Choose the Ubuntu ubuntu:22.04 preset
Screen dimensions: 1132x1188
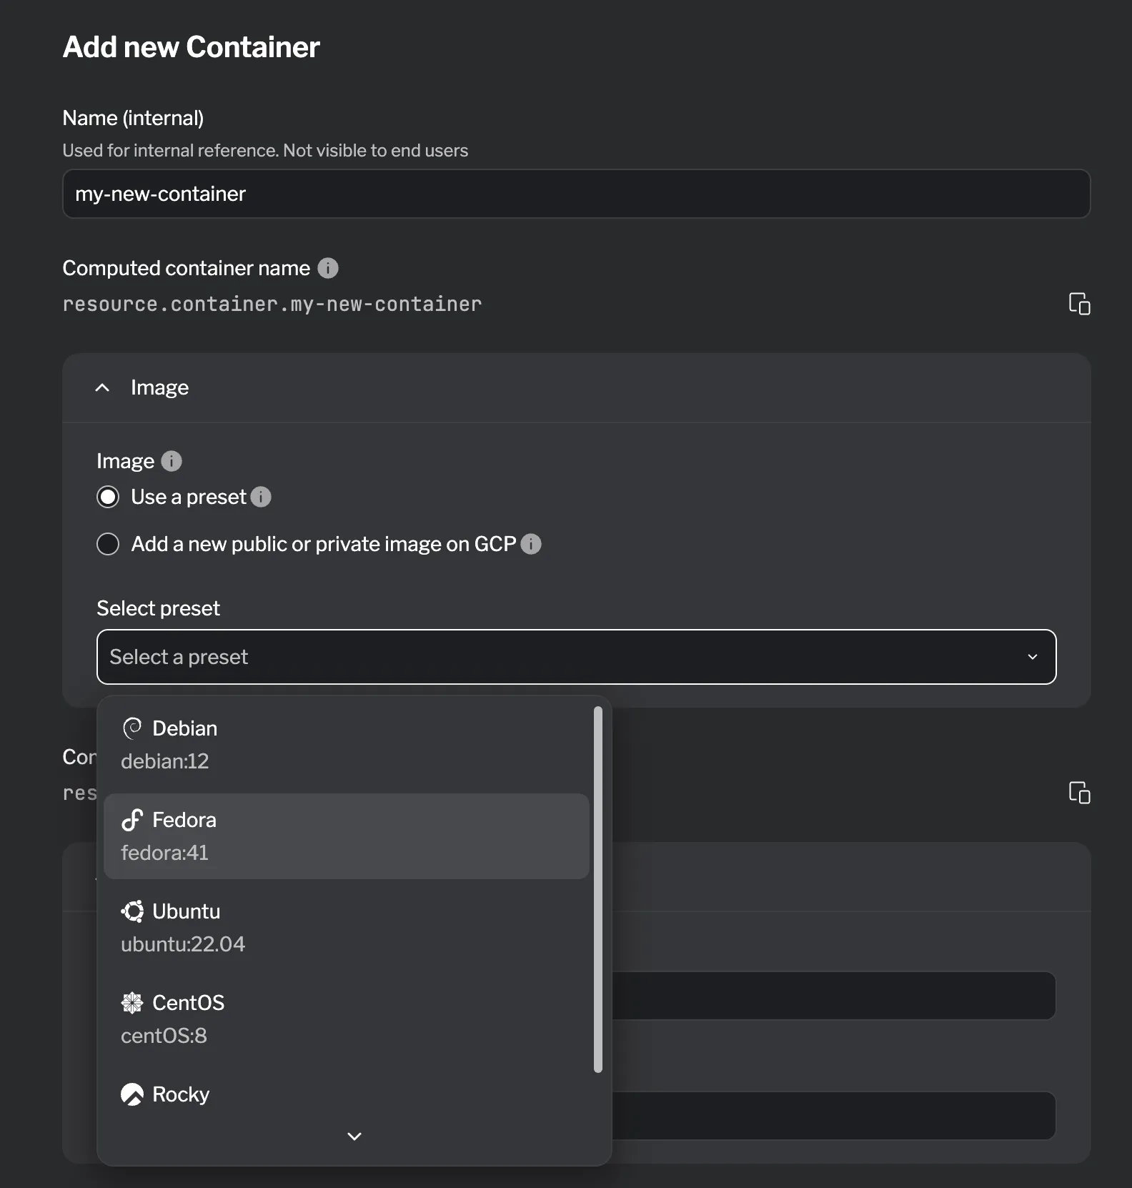point(347,928)
